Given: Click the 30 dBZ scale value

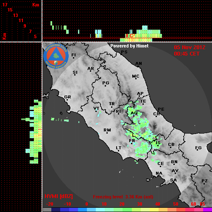Looking at the screenshot, I should tap(139, 204).
